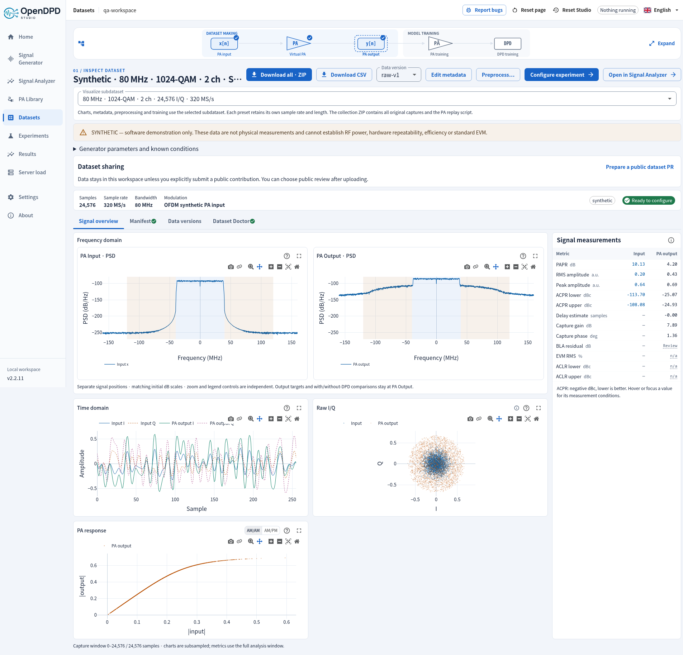683x655 pixels.
Task: Switch to Manifest tab
Action: (143, 221)
